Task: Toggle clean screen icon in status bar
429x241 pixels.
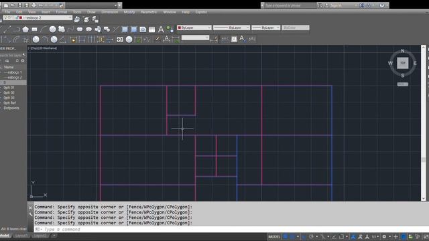Action: [x=426, y=236]
